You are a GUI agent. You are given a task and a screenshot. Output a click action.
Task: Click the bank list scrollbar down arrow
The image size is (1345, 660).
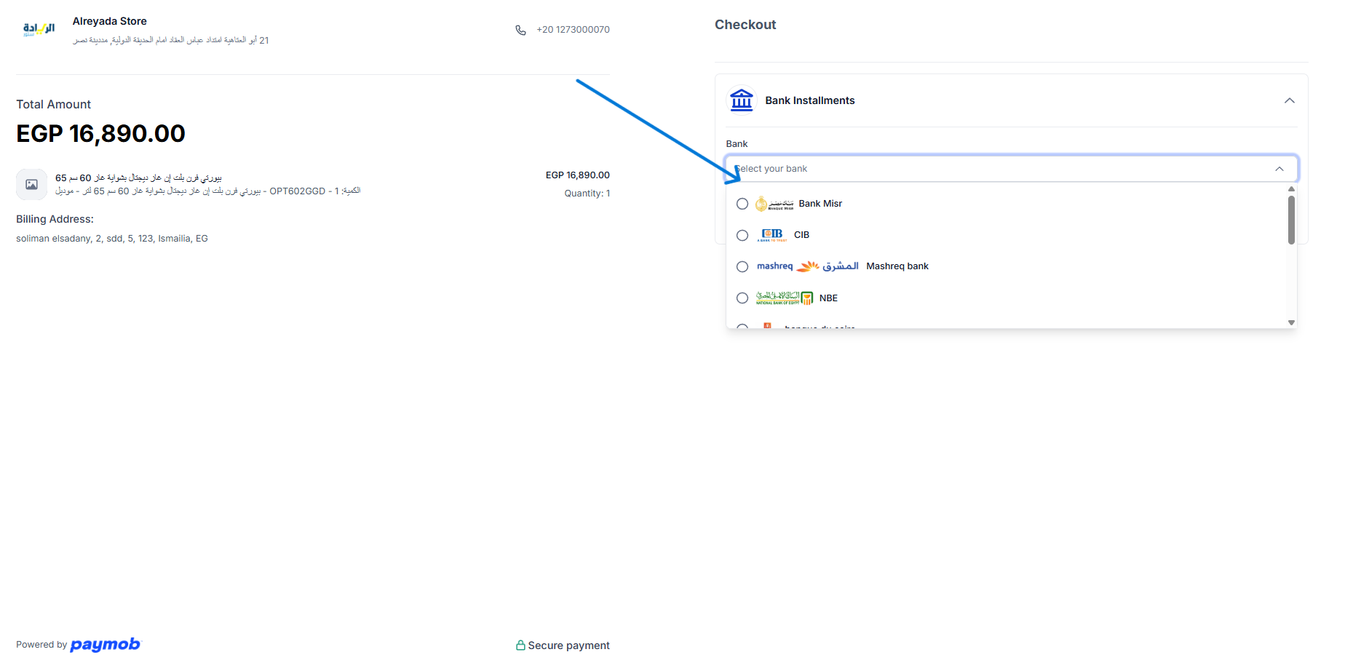[1291, 322]
